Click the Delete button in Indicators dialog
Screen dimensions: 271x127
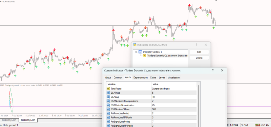point(199,58)
